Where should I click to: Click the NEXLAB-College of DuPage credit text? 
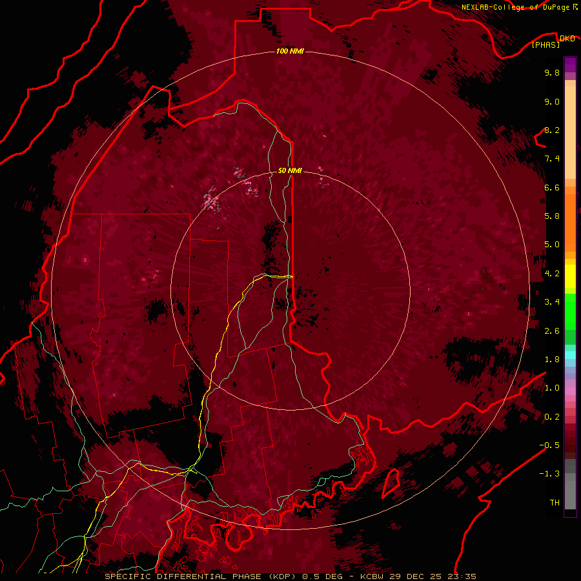point(519,7)
